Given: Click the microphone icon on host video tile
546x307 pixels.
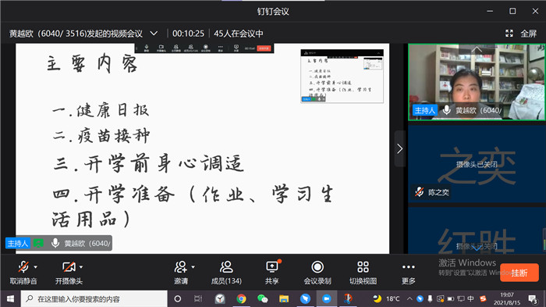Looking at the screenshot, I should [x=446, y=110].
